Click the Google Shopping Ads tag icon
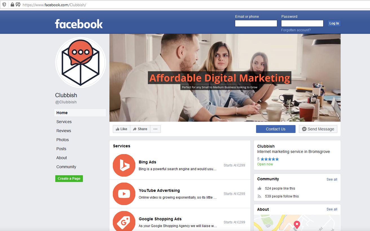The image size is (370, 231). [x=124, y=221]
